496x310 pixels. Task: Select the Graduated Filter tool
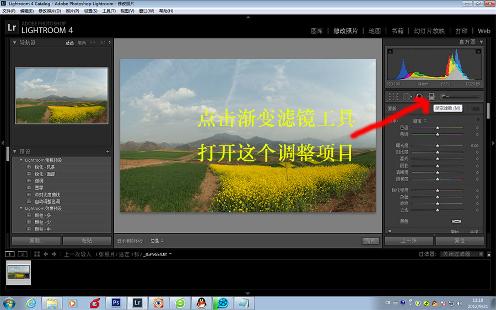[431, 96]
